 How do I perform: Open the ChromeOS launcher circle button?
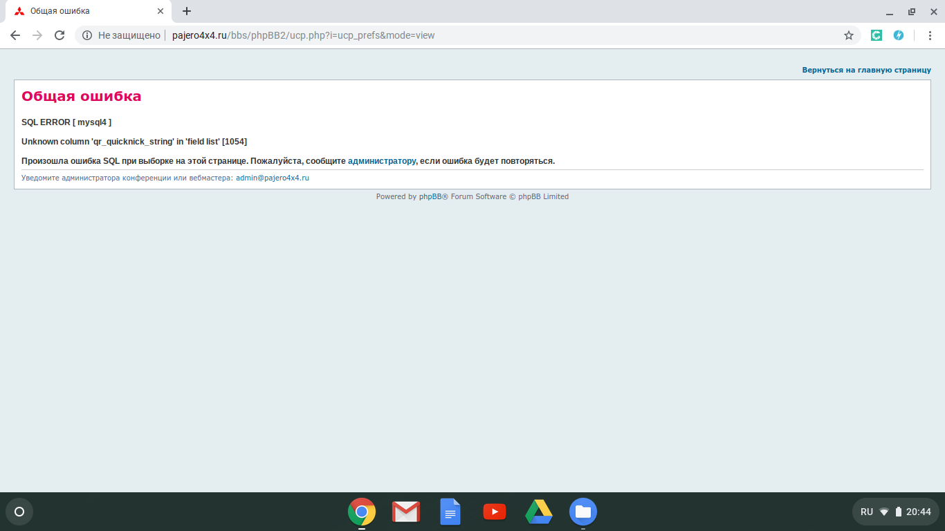click(19, 512)
